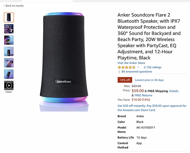Select the fourth thumbnail of speaker in water

9,51
